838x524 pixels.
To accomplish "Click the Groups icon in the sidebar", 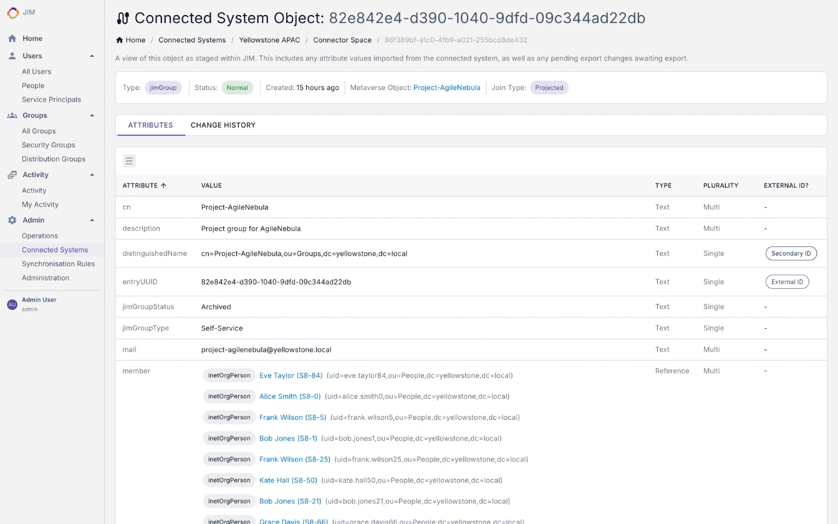I will [x=11, y=115].
